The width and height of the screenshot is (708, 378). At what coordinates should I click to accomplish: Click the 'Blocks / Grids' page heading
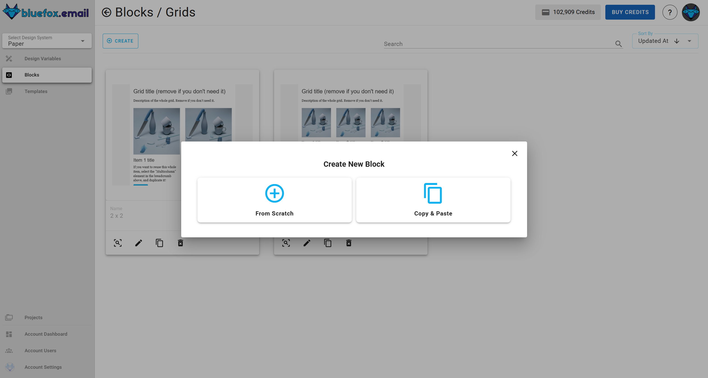(x=155, y=12)
